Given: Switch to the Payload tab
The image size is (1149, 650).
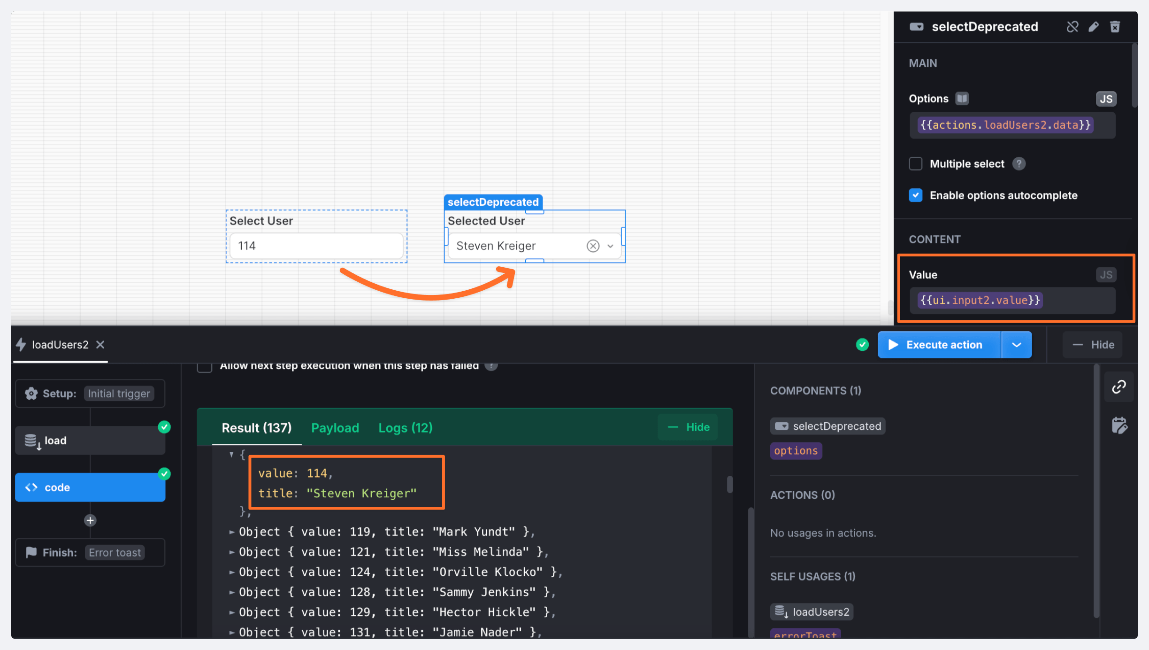Looking at the screenshot, I should [x=335, y=428].
